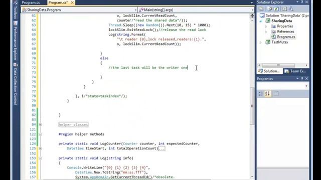Click the LogCounter collapsed ellipsis box
Screen dimensions: 321x180
[x=162, y=148]
